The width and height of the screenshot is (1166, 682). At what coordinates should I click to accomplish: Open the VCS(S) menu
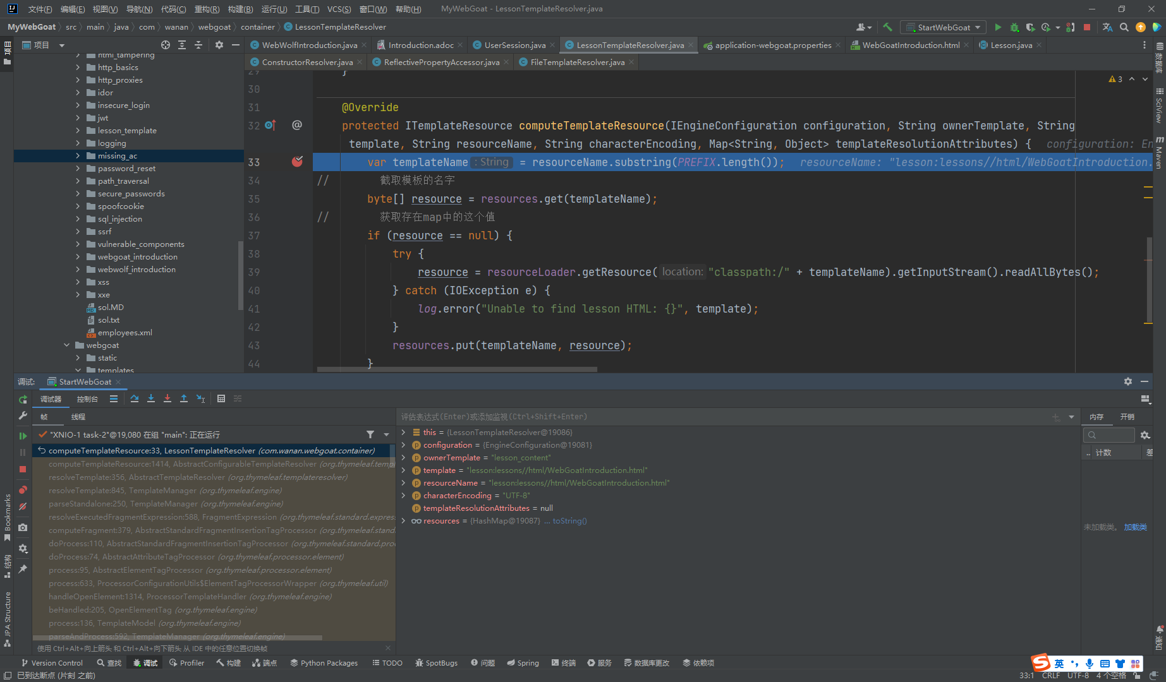[x=339, y=9]
